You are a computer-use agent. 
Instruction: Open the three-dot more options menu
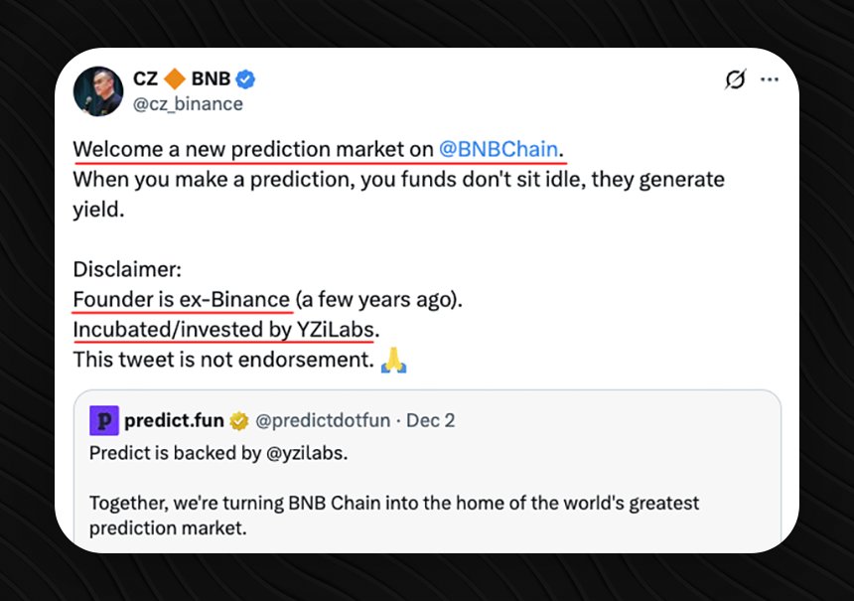pos(769,79)
